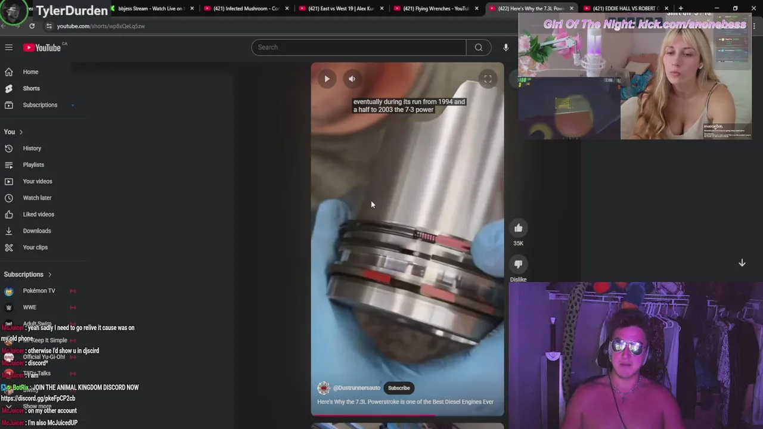Screen dimensions: 763x429
Task: Open Pokémon TV channel subscription
Action: 39,291
